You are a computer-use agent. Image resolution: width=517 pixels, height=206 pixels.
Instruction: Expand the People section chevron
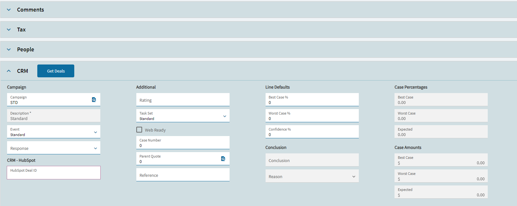coord(9,49)
